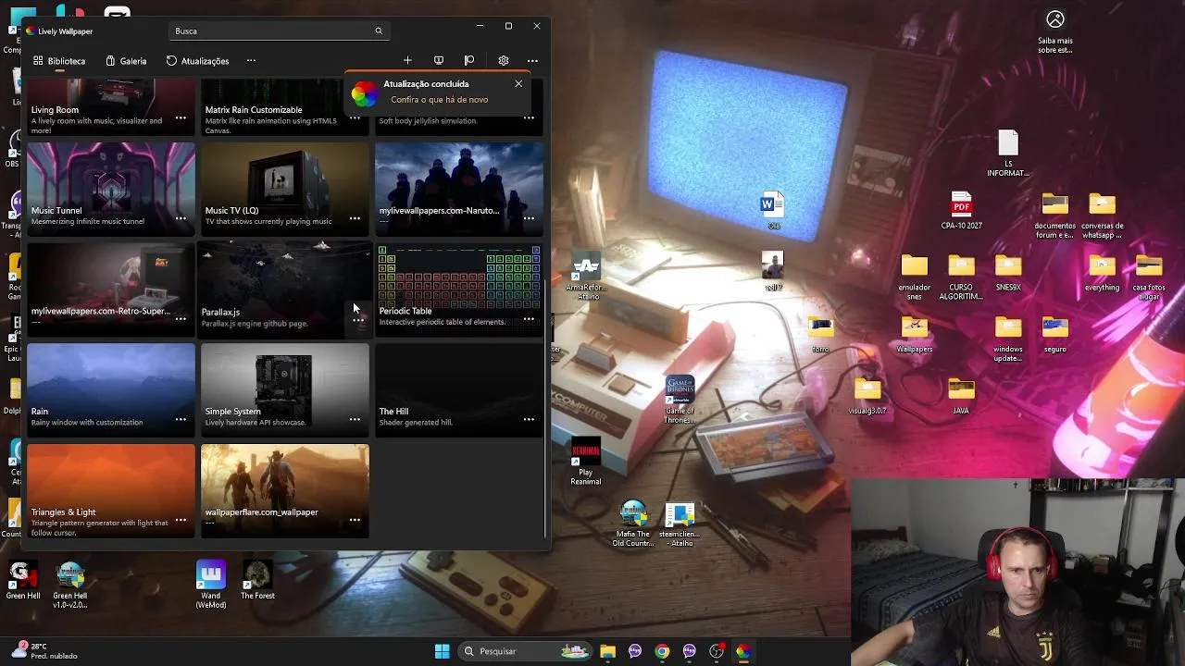
Task: Open options menu for Parallax.js wallpaper
Action: coord(358,320)
